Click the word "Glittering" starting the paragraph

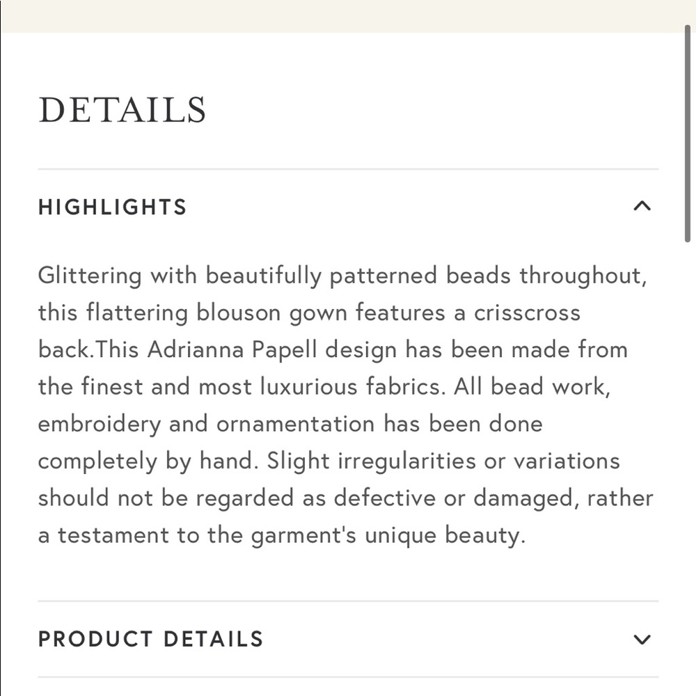point(90,276)
